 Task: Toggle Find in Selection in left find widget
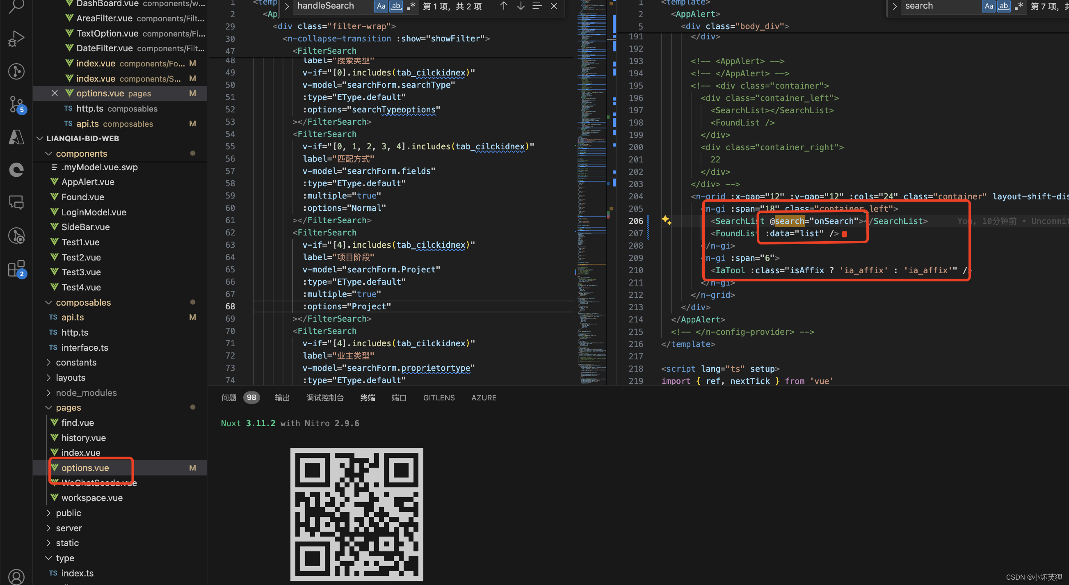click(x=537, y=6)
